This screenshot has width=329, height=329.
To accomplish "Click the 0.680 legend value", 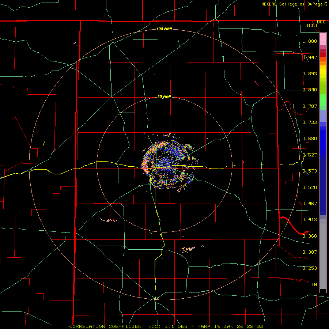I will (x=310, y=138).
